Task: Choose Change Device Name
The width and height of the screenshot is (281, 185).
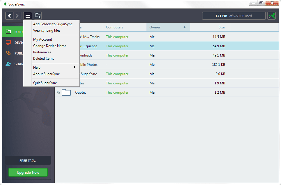Action: 50,46
